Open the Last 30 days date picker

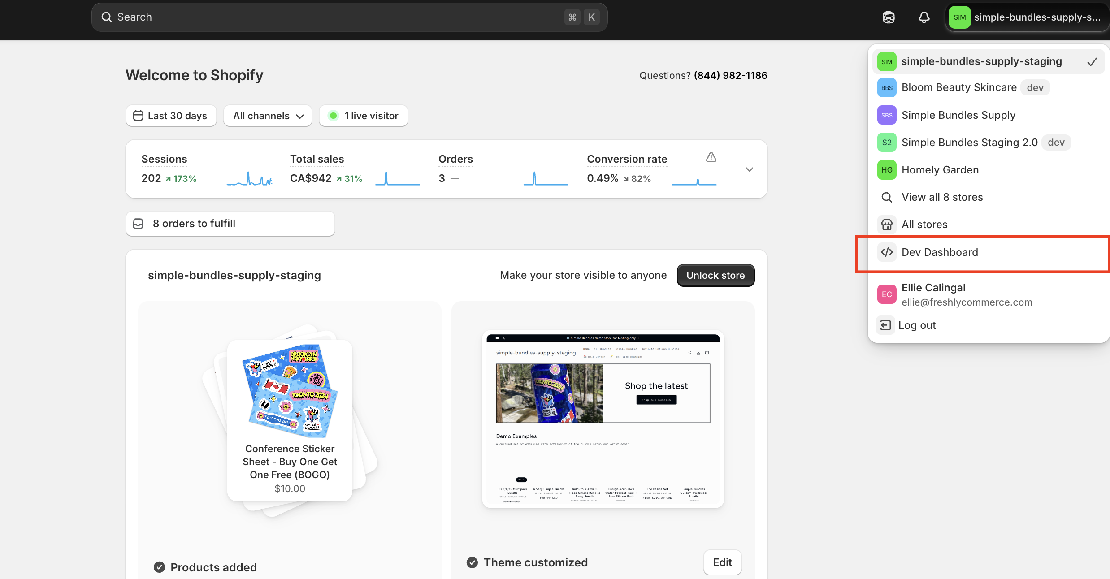coord(171,116)
